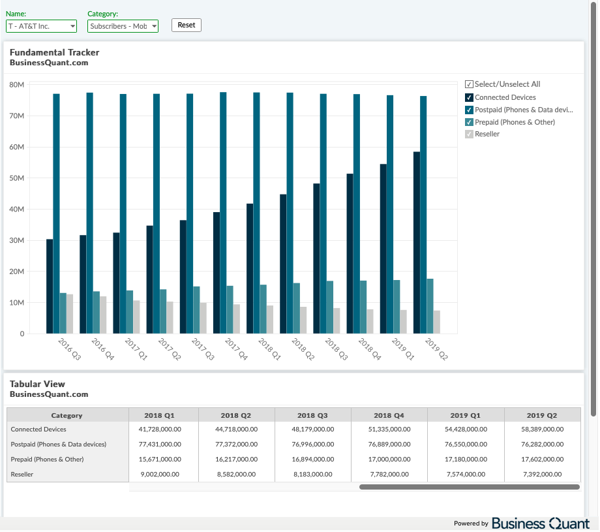The height and width of the screenshot is (532, 600).
Task: Click the Prepaid bar for 2018 Q2
Action: coord(297,308)
